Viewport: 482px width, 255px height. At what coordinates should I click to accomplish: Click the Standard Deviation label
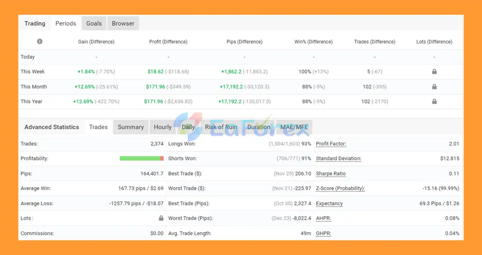tap(339, 158)
